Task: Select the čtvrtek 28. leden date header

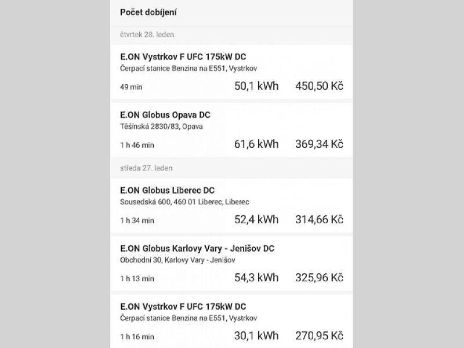Action: [x=147, y=35]
